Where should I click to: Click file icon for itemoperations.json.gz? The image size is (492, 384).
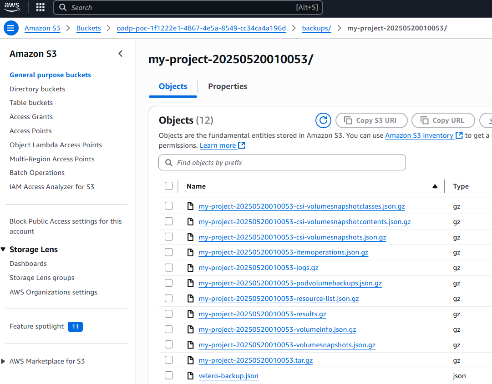pyautogui.click(x=190, y=252)
